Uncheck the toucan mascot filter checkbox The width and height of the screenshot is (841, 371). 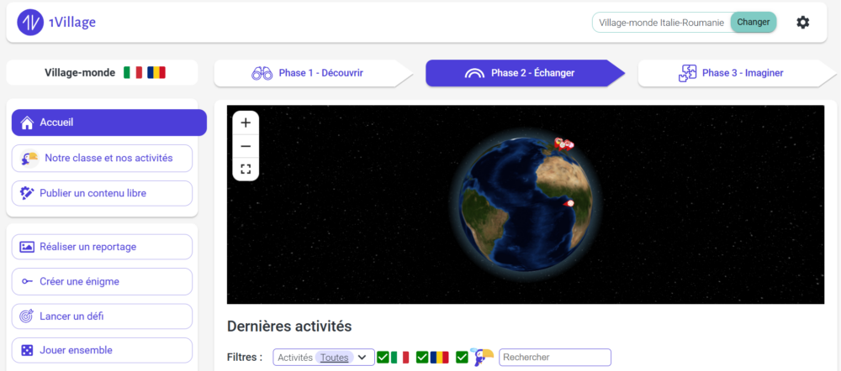click(x=462, y=357)
